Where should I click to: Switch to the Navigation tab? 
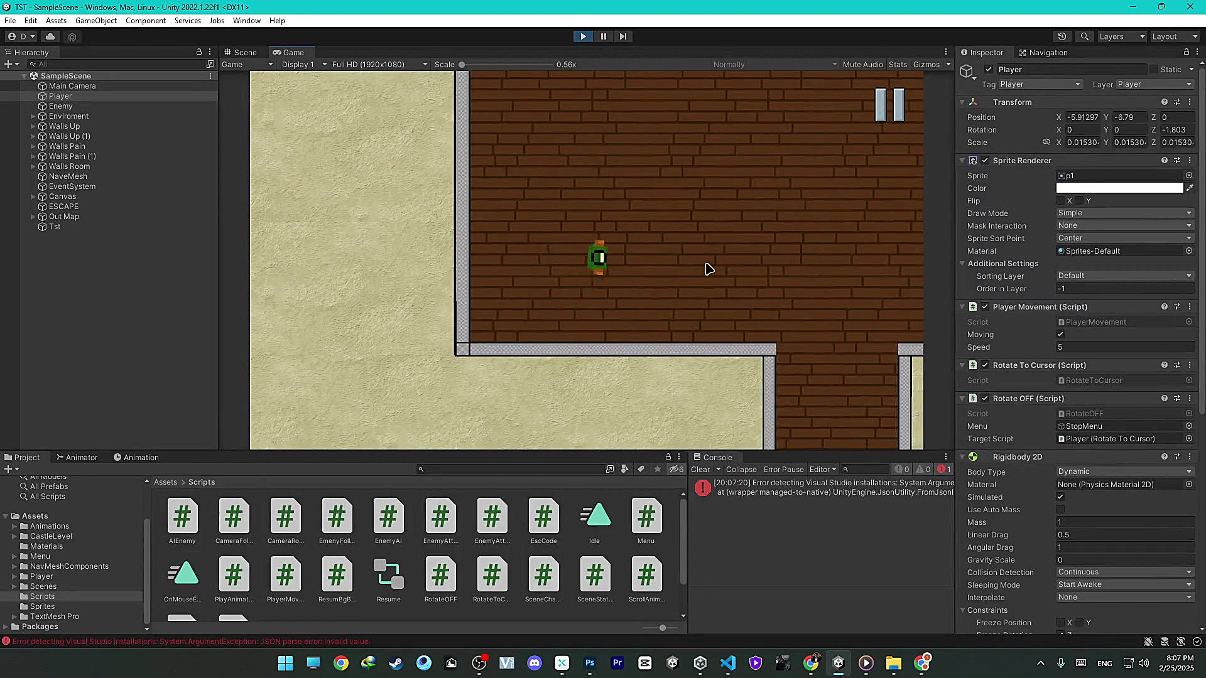point(1043,53)
